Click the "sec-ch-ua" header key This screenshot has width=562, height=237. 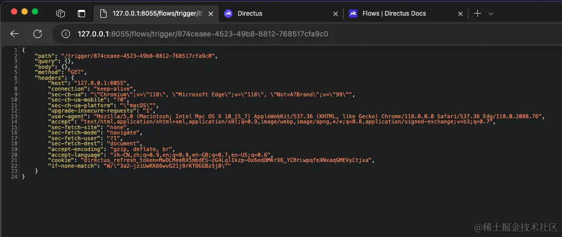click(67, 94)
